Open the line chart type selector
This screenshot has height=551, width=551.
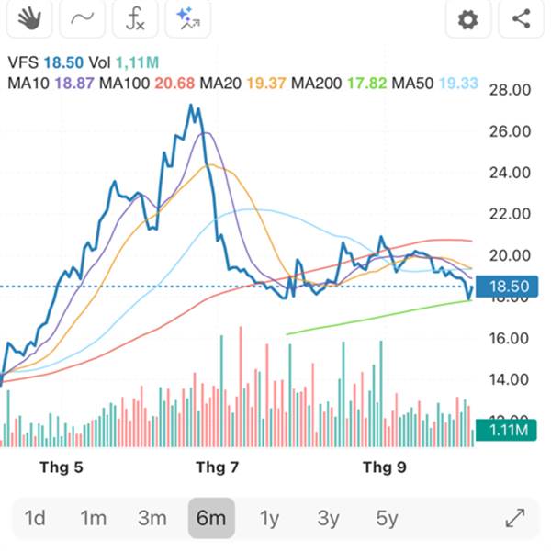click(82, 18)
